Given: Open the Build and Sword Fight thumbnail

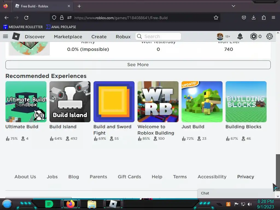Looking at the screenshot, I should 114,102.
